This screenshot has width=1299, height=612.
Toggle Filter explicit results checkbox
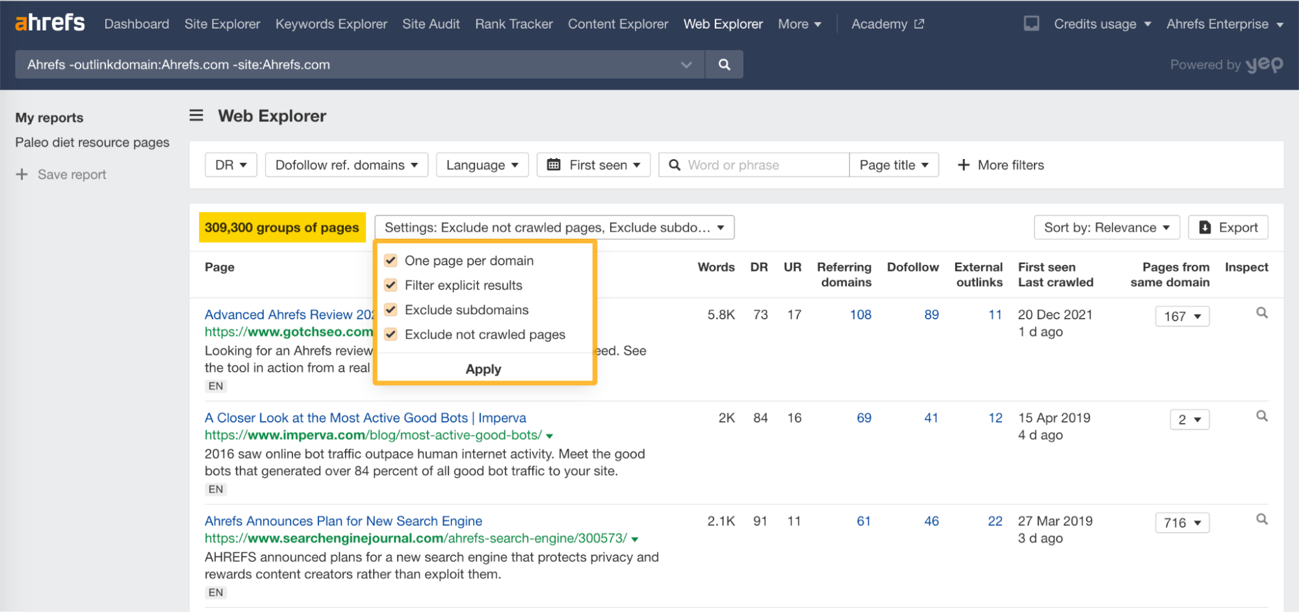click(x=391, y=285)
